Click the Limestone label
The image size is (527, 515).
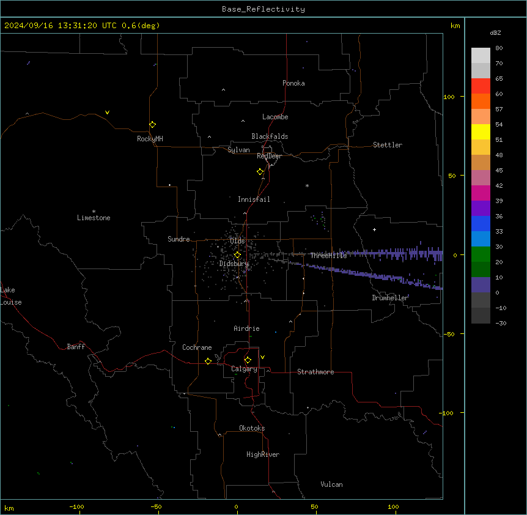coord(94,218)
